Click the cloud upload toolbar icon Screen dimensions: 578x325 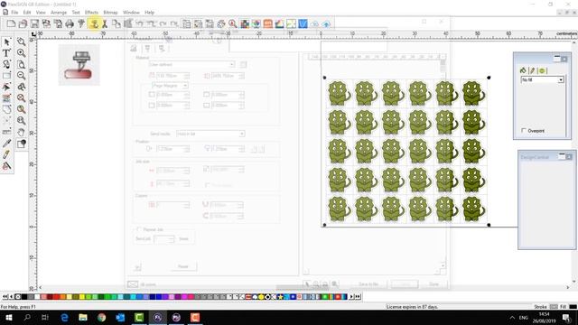coord(326,24)
